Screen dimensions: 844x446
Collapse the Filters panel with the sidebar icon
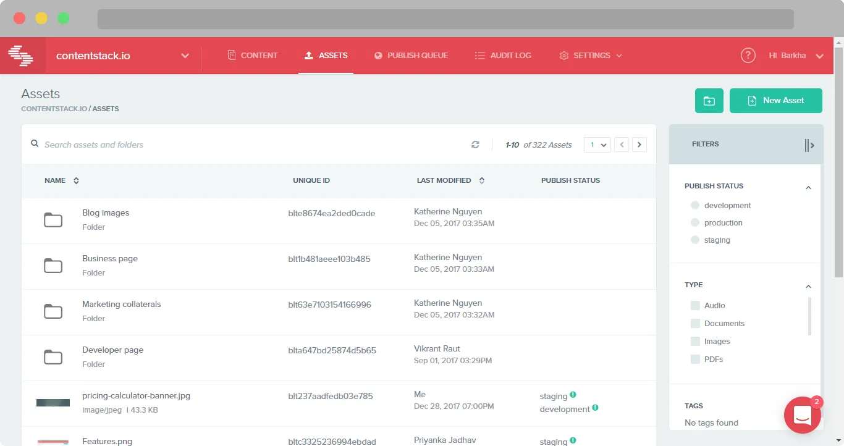click(x=809, y=145)
